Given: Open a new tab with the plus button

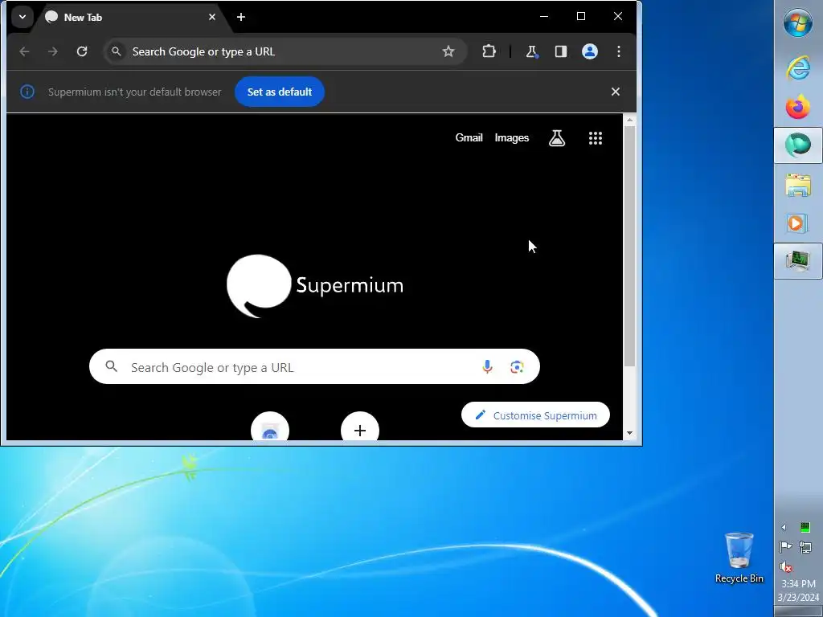Looking at the screenshot, I should click(x=241, y=18).
